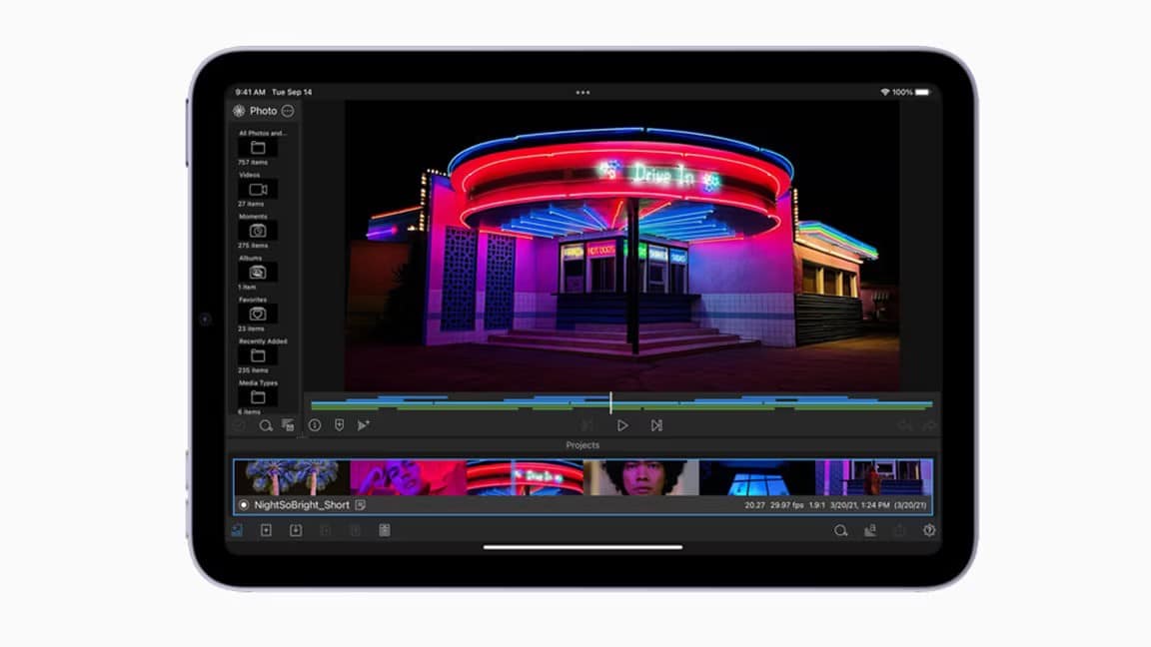The image size is (1151, 647).
Task: Open the Videos library category
Action: (258, 189)
